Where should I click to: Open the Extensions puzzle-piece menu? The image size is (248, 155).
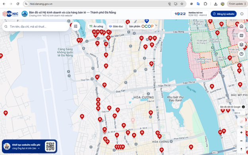205,4
